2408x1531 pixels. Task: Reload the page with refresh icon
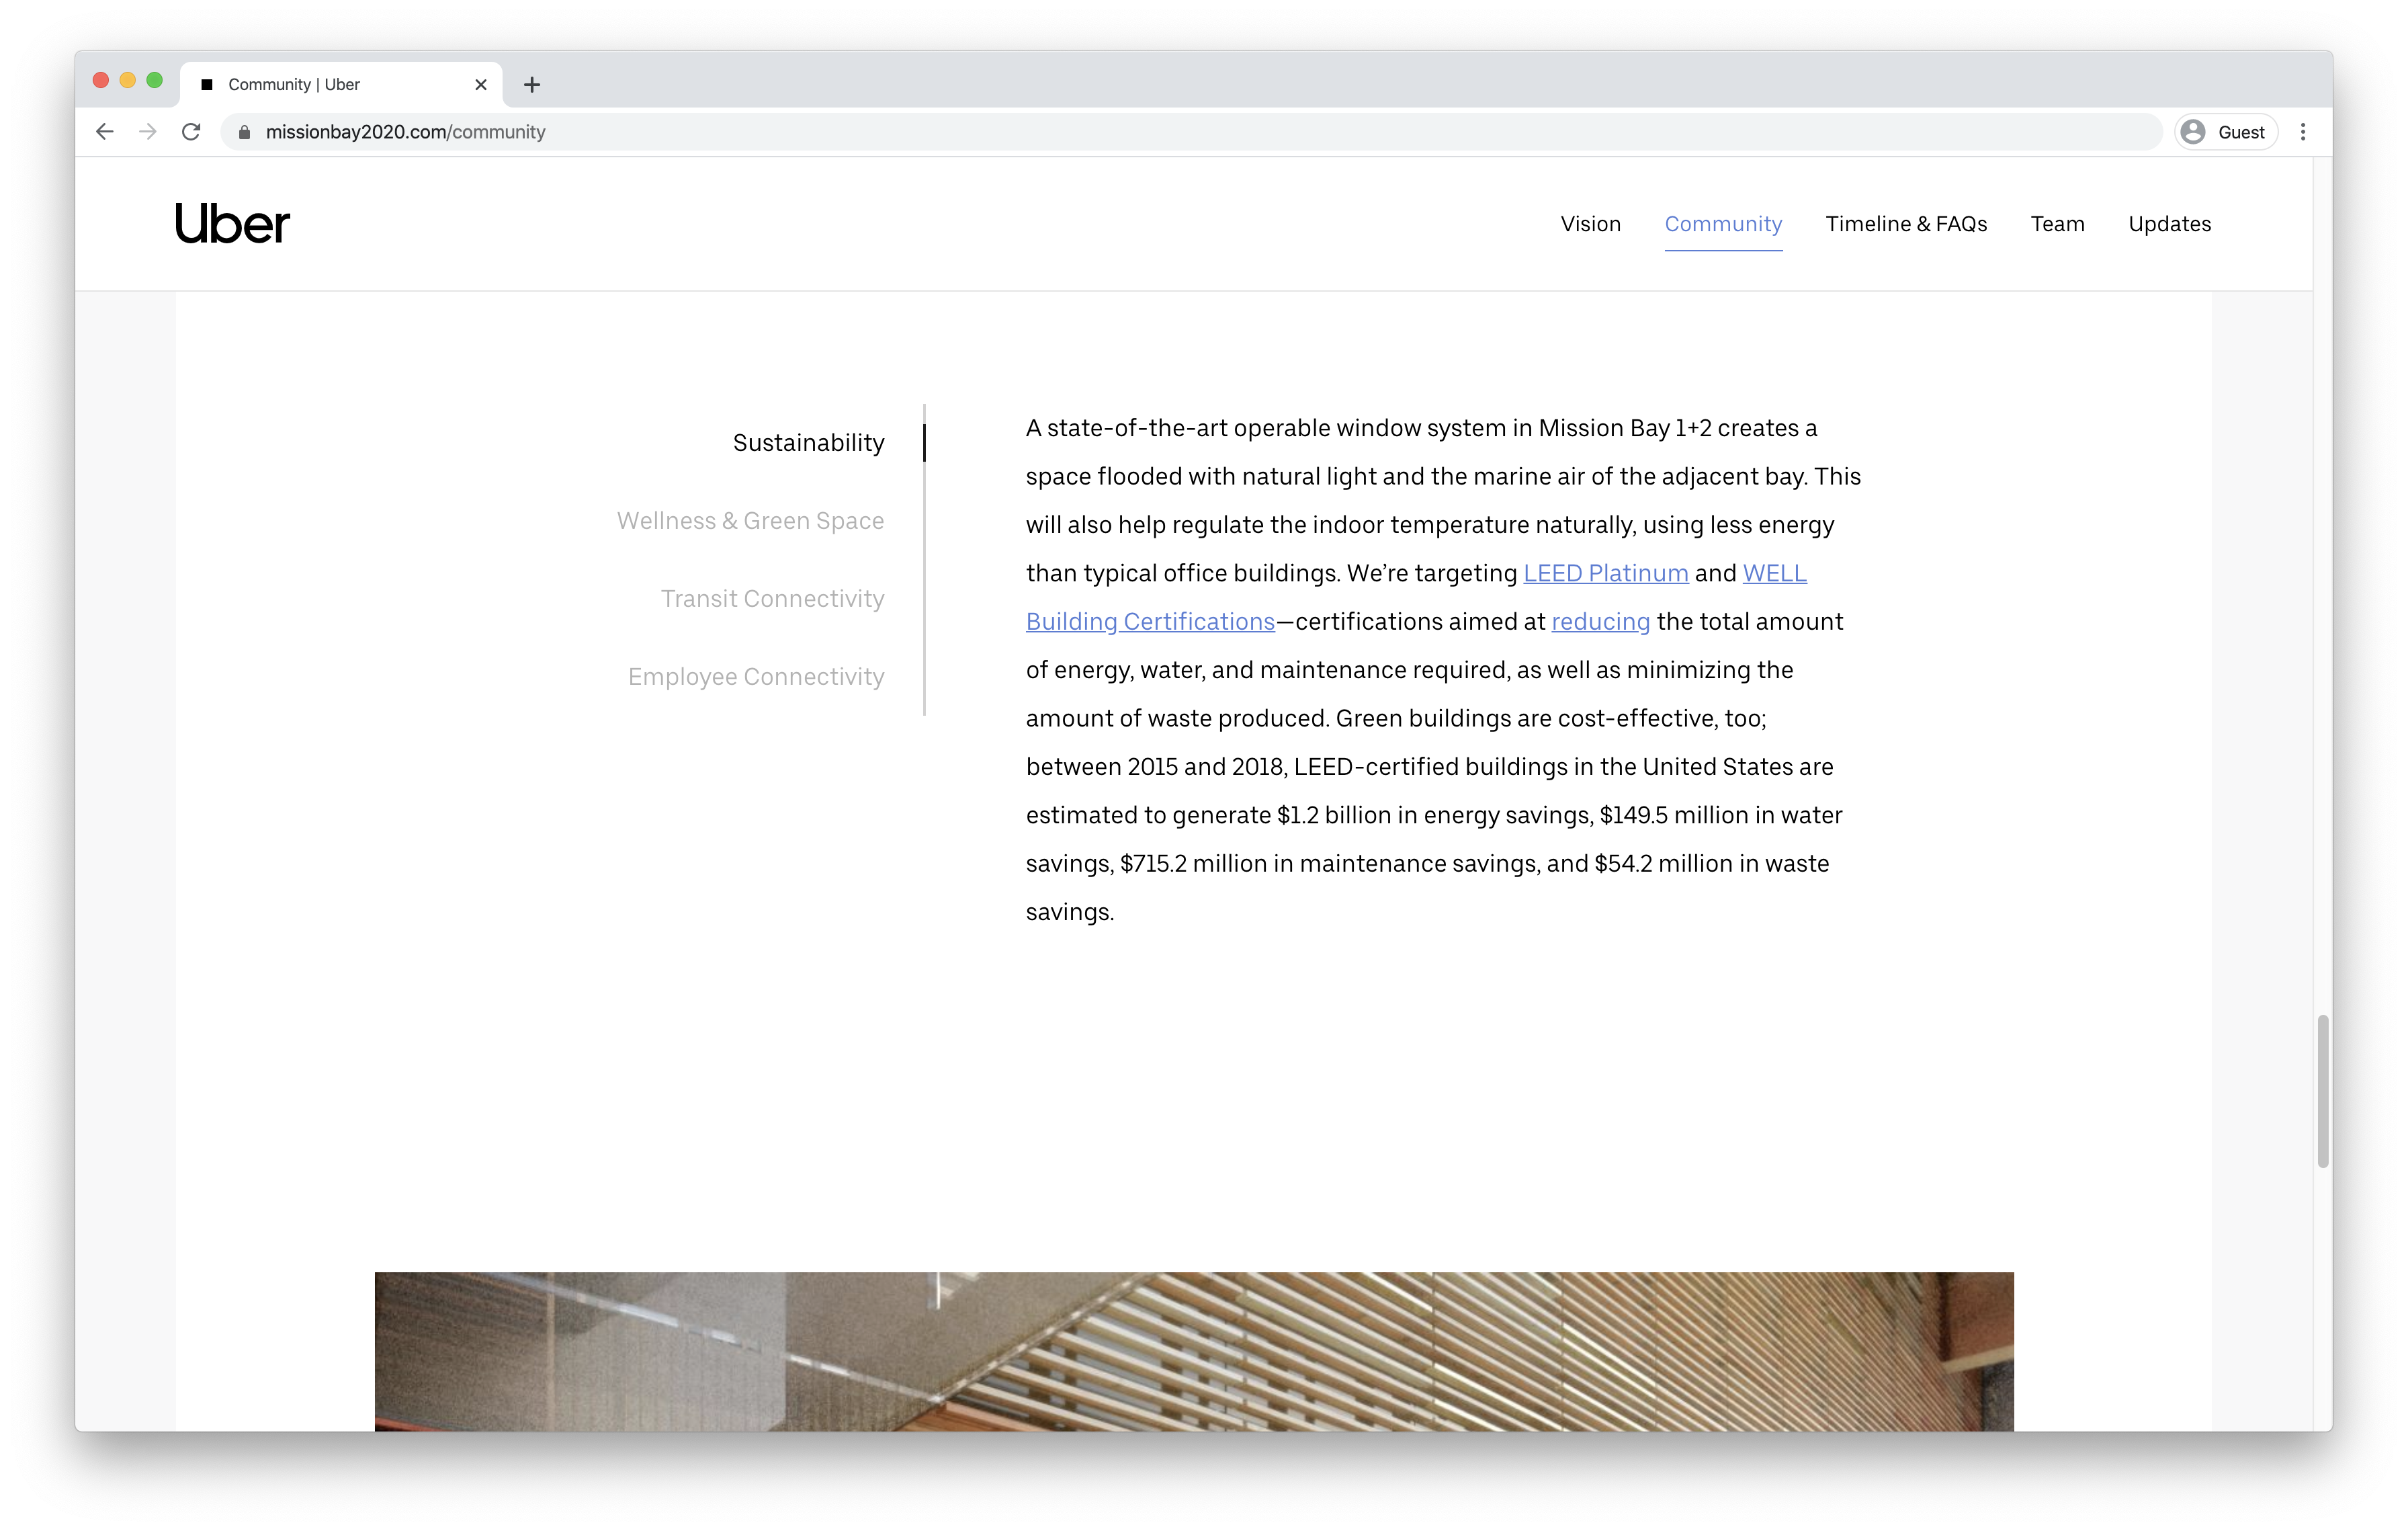pyautogui.click(x=191, y=132)
